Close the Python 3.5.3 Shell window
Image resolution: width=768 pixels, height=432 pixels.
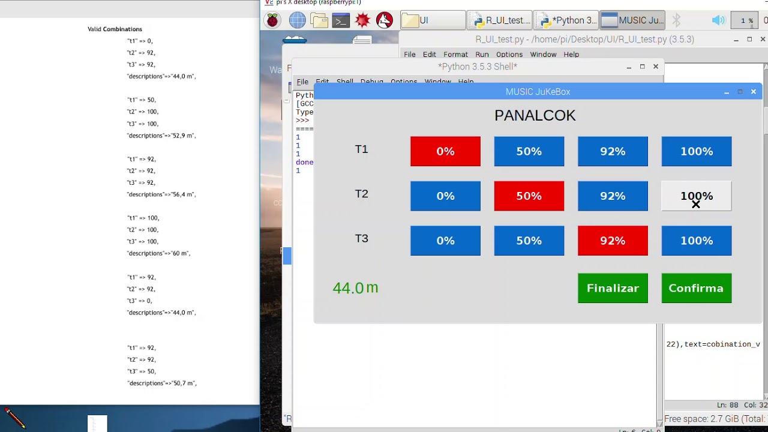pyautogui.click(x=656, y=67)
